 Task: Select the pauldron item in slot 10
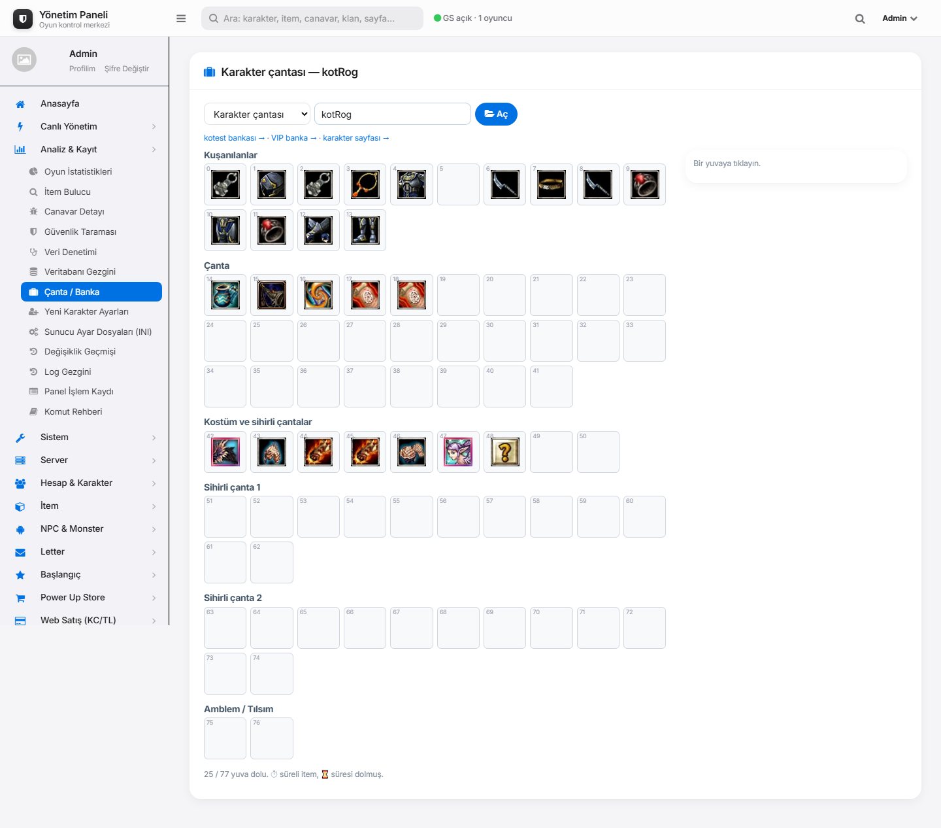225,230
